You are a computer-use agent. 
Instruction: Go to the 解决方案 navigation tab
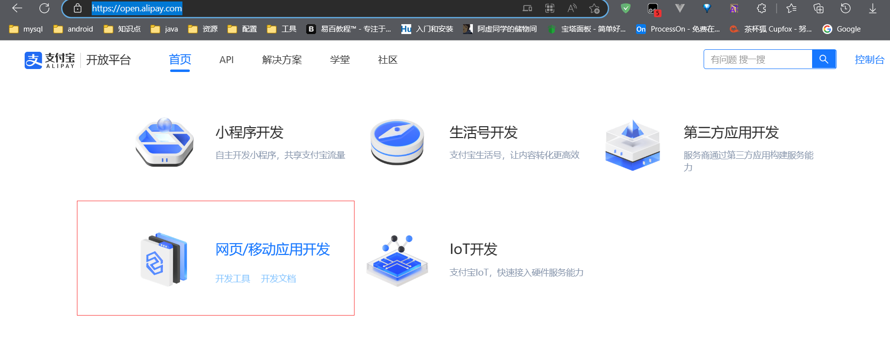click(282, 60)
